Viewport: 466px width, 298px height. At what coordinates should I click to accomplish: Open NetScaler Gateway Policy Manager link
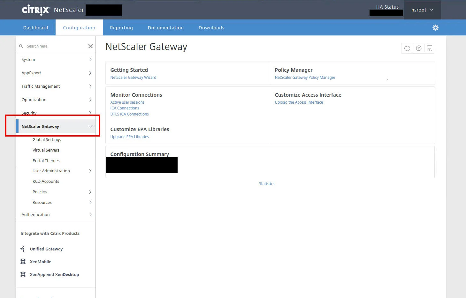305,78
